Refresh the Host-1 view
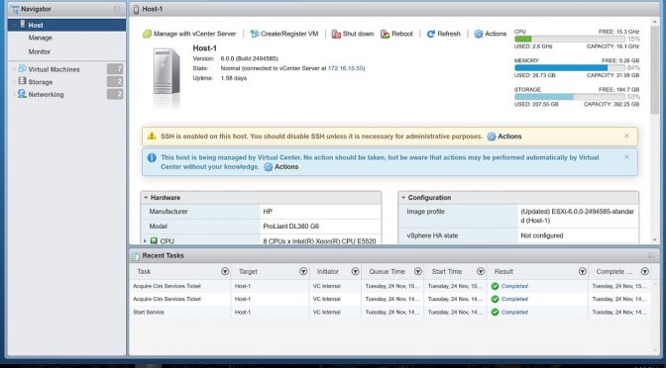The width and height of the screenshot is (666, 368). click(x=443, y=34)
